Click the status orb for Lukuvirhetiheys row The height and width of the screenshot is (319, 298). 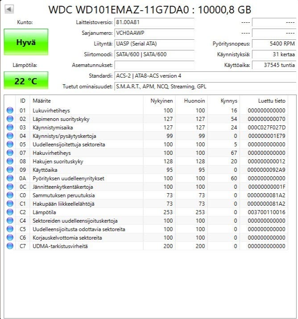tap(10, 110)
